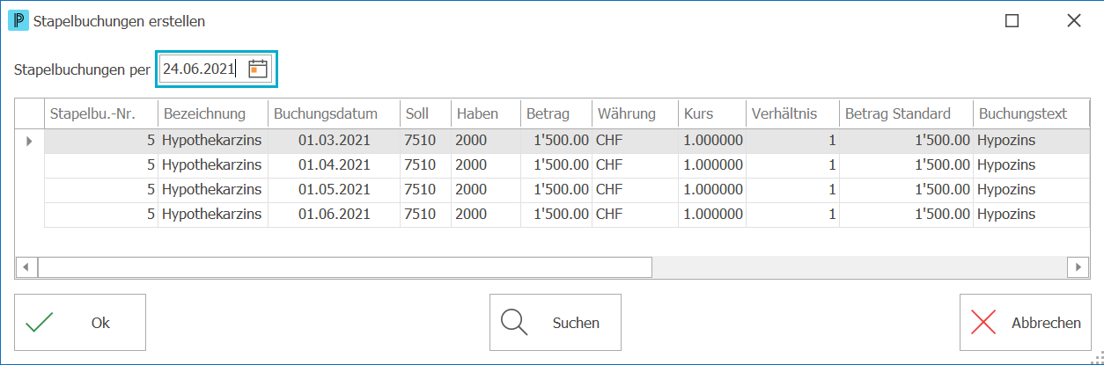Click the horizontal scrollbar thumb
The height and width of the screenshot is (365, 1104).
pyautogui.click(x=344, y=266)
